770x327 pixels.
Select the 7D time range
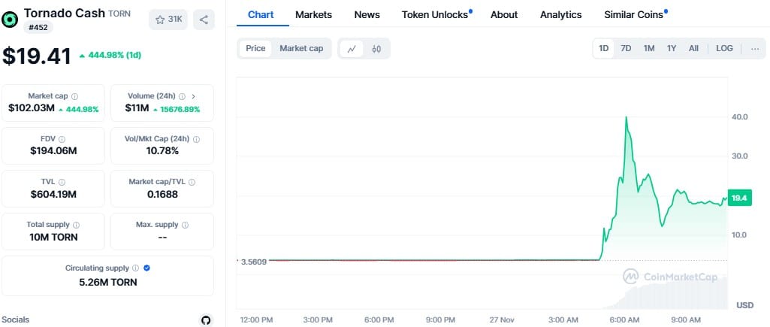[x=626, y=48]
